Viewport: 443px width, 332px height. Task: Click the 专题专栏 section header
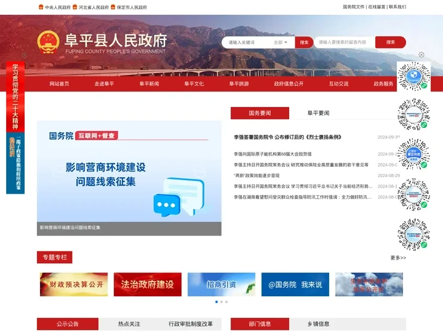(x=55, y=257)
